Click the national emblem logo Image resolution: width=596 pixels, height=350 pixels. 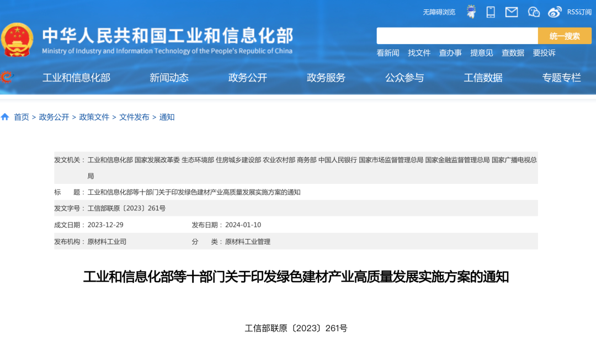pos(17,40)
